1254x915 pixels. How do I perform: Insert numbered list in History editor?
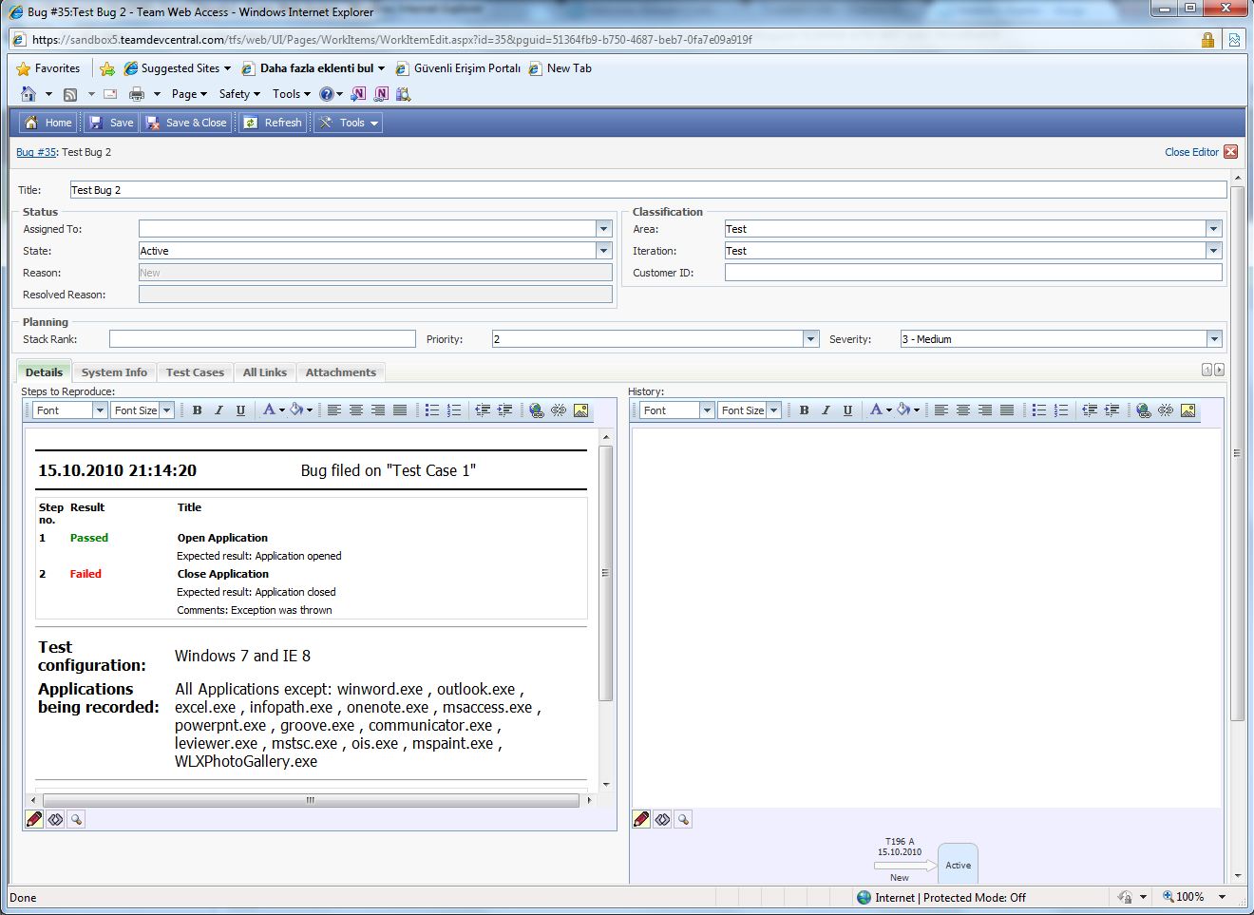click(x=1061, y=410)
